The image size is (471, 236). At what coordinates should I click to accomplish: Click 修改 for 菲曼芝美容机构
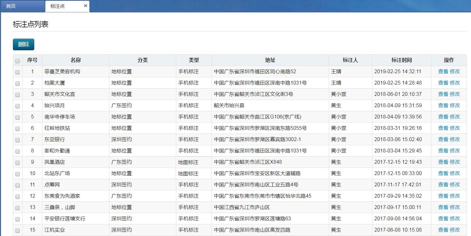[x=455, y=71]
